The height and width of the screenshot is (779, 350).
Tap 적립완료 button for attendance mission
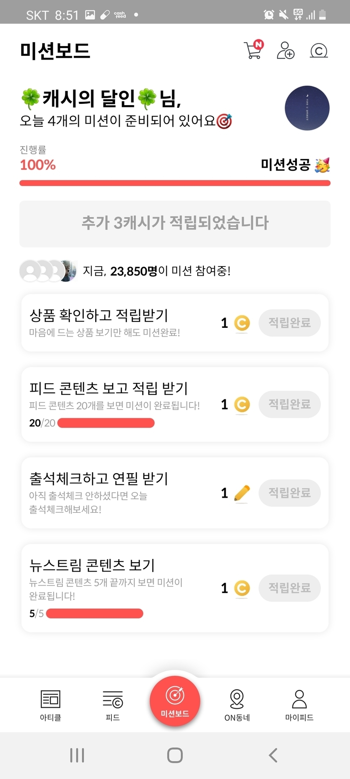289,493
